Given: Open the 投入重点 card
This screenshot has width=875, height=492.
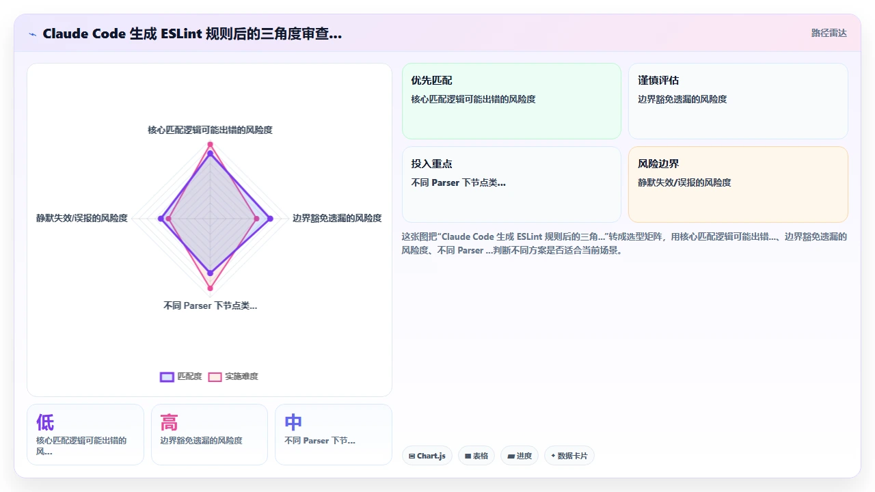Looking at the screenshot, I should (511, 184).
